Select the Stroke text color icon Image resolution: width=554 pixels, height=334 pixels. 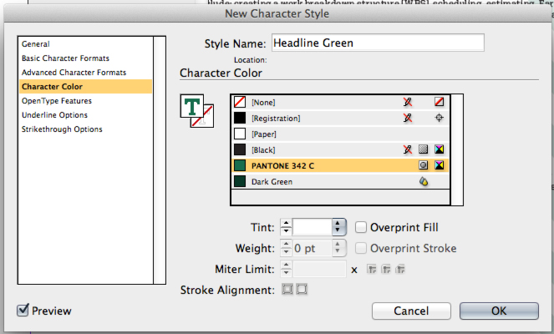tap(206, 119)
